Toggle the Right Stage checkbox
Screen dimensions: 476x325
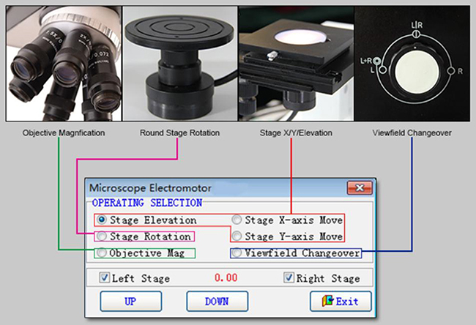coord(289,277)
